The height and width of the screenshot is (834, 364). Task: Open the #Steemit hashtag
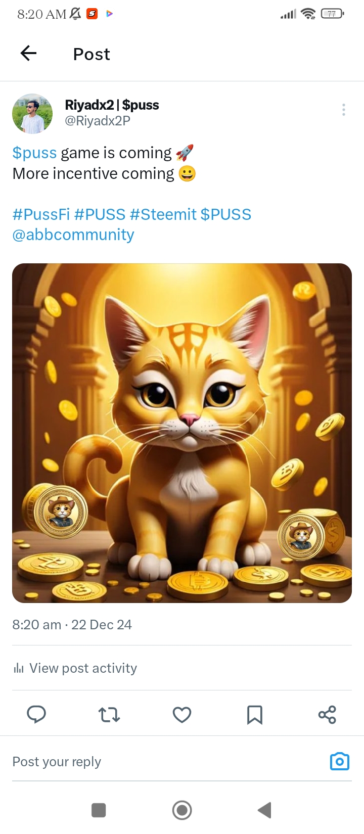click(163, 214)
